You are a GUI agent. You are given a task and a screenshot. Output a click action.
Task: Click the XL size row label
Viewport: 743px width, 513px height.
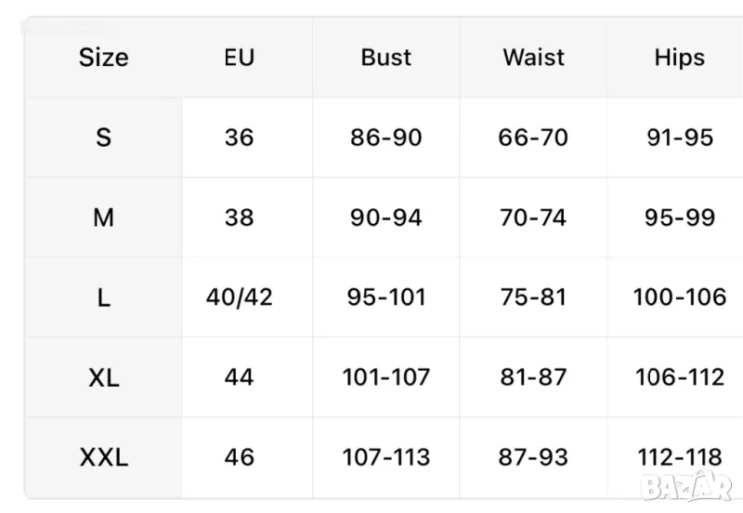pos(103,377)
